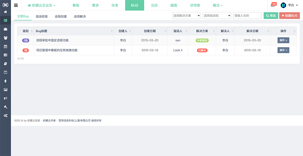Focus the 请输入名称 search field

(x=247, y=16)
